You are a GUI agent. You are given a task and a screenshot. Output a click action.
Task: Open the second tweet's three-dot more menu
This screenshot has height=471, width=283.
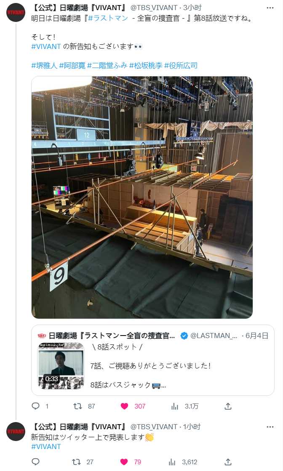point(270,427)
